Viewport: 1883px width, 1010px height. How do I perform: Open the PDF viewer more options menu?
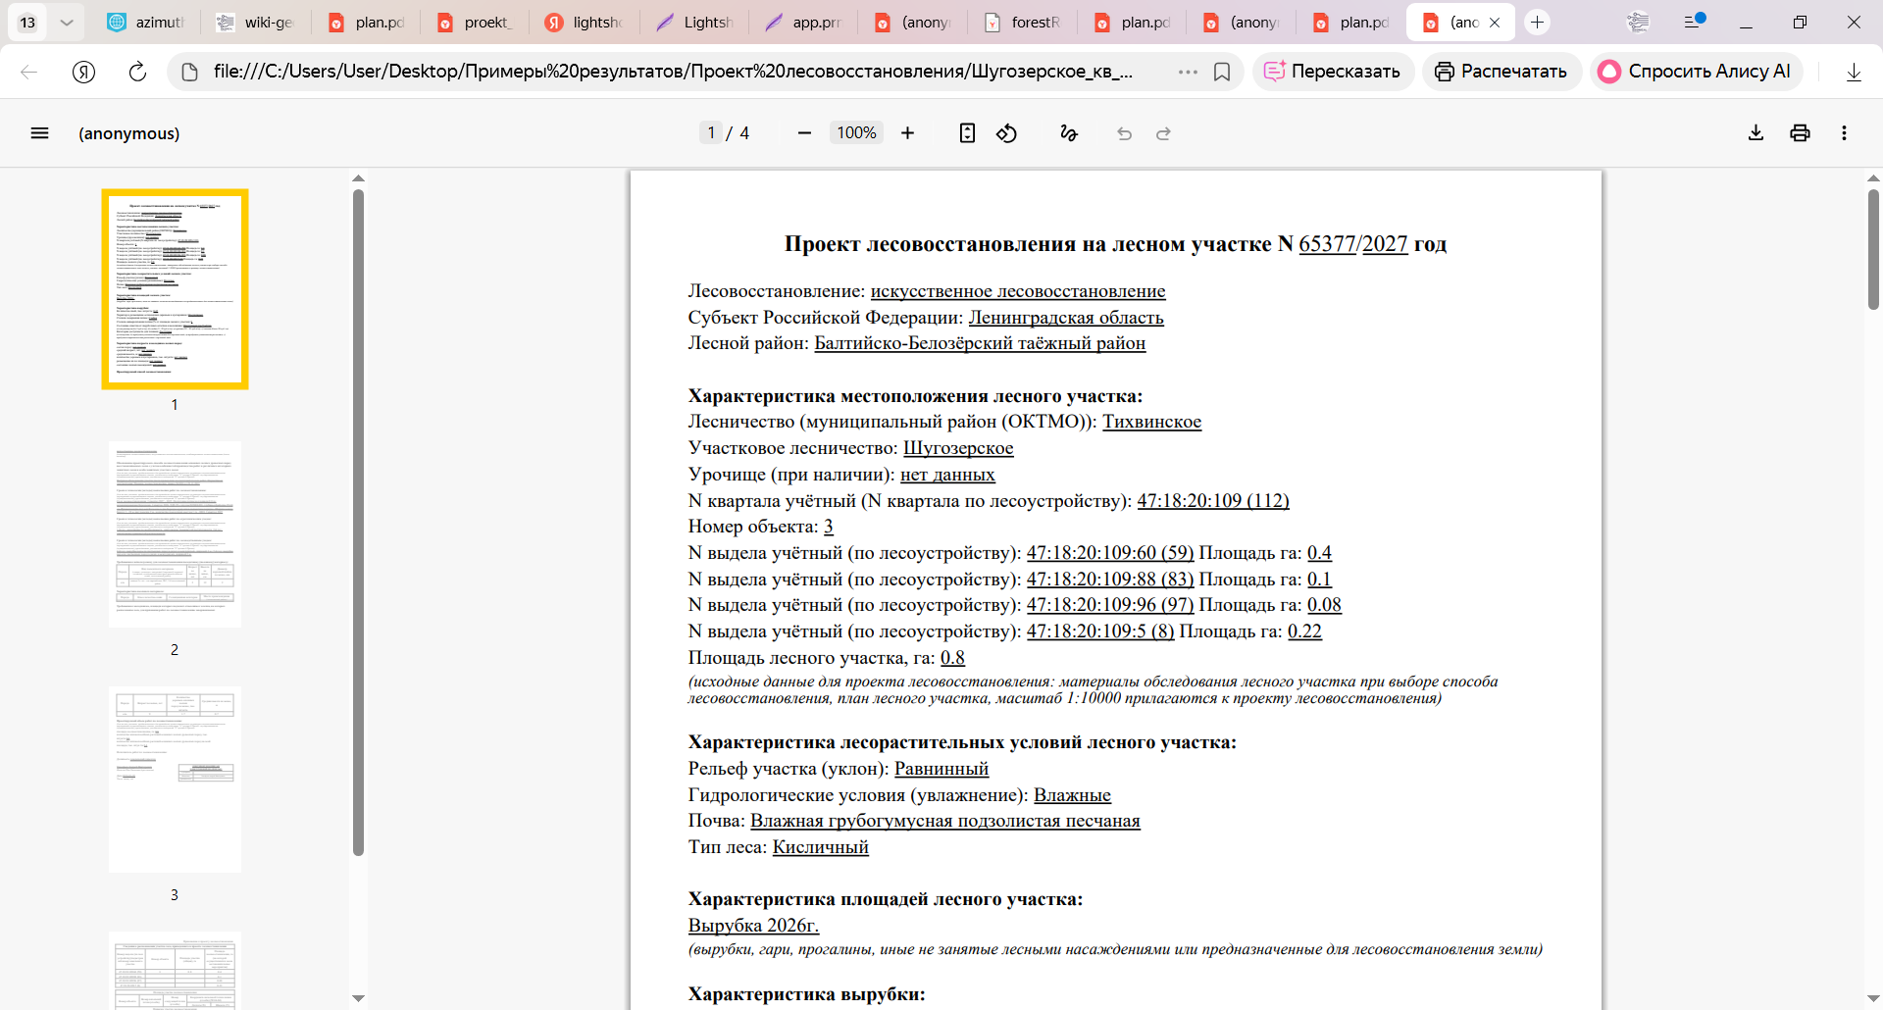tap(1844, 133)
